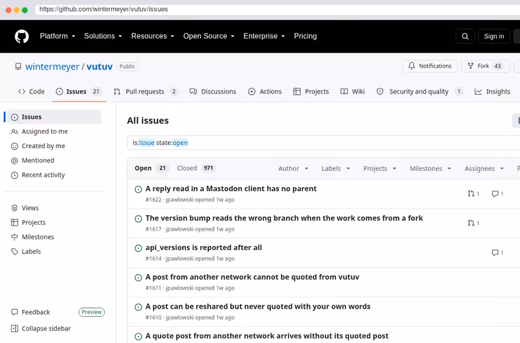Click the issue search filter field
Image resolution: width=520 pixels, height=343 pixels.
pyautogui.click(x=323, y=143)
